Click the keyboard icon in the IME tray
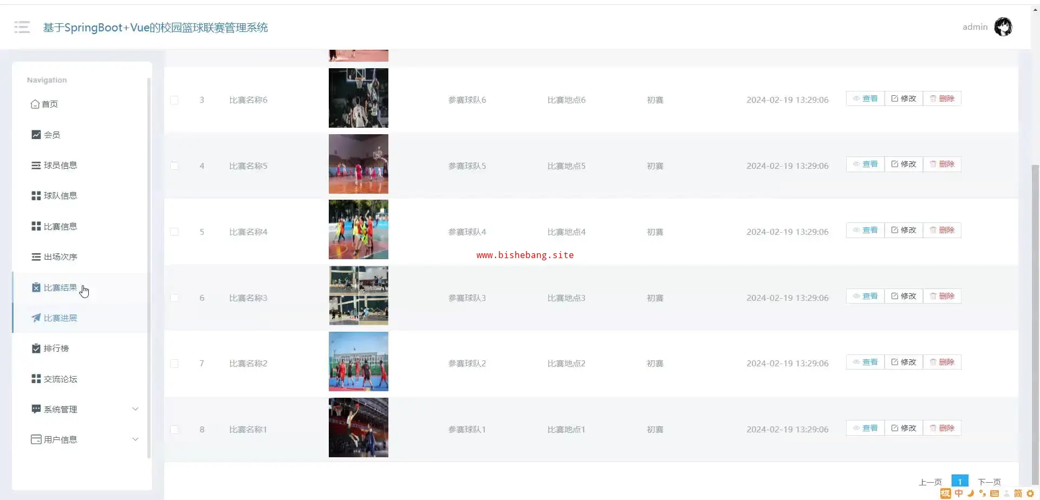 pos(994,494)
